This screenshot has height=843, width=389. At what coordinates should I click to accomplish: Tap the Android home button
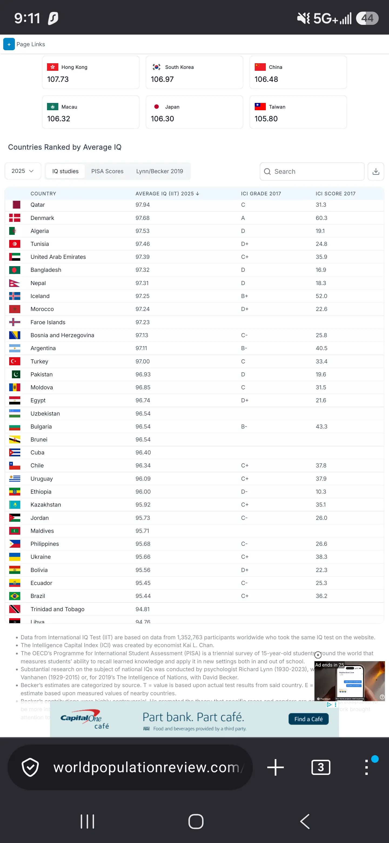pos(196,821)
